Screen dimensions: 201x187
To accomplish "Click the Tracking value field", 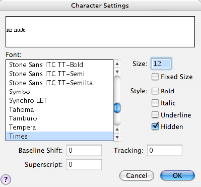I will [x=165, y=150].
